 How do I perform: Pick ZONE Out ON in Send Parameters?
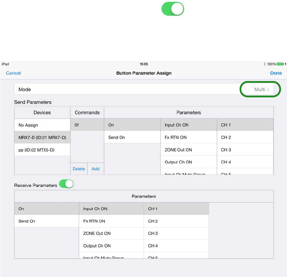tap(189, 149)
